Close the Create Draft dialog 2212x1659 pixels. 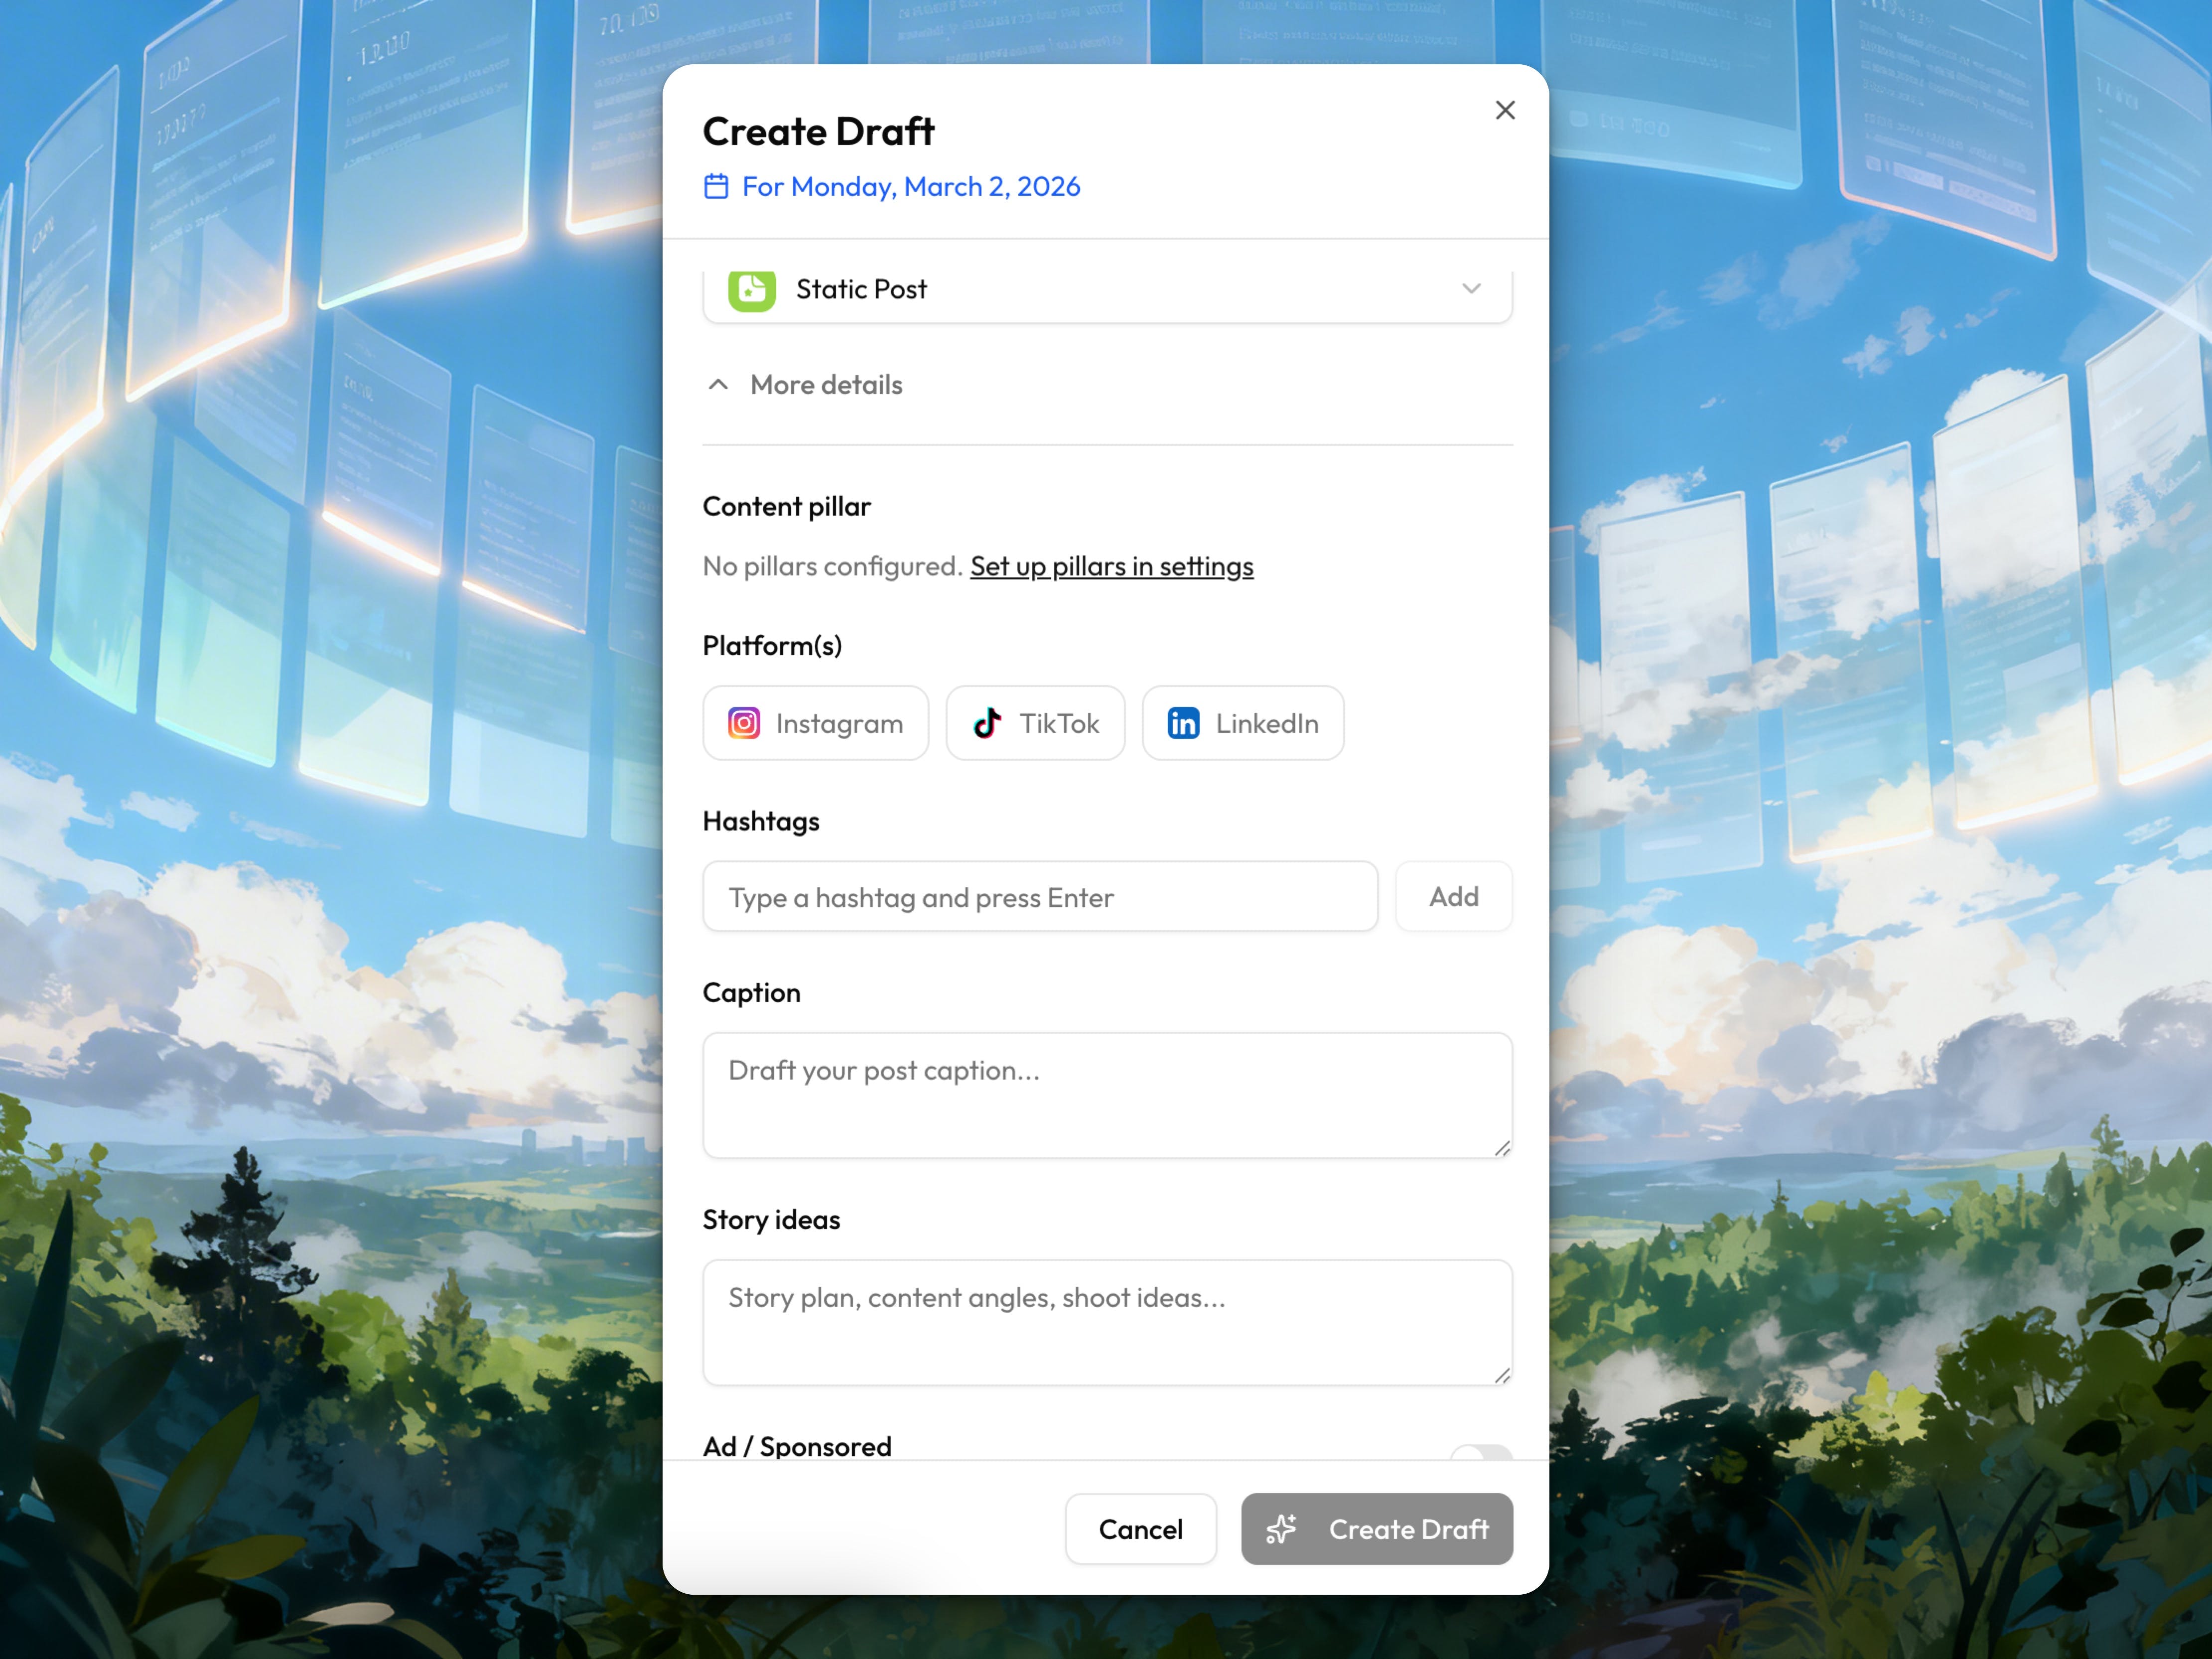[1505, 110]
